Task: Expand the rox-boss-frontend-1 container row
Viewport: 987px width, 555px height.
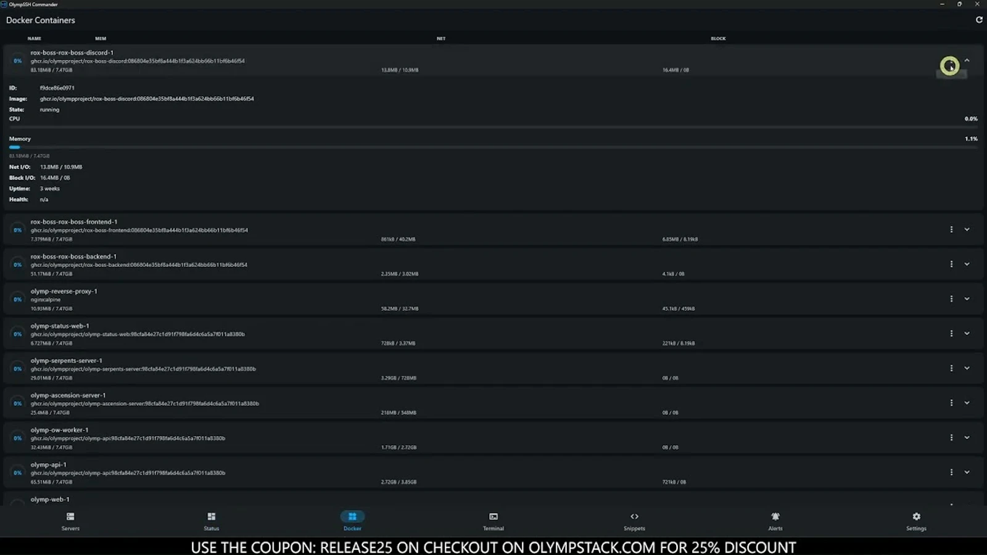Action: [967, 229]
